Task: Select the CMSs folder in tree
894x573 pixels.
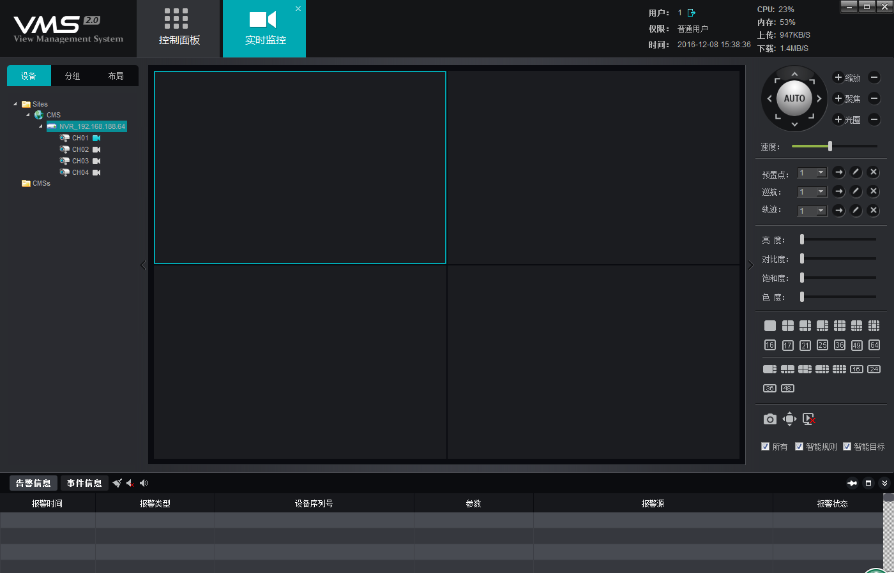Action: (36, 183)
